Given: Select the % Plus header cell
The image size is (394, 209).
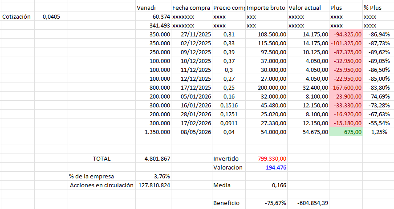Looking at the screenshot, I should coord(378,8).
